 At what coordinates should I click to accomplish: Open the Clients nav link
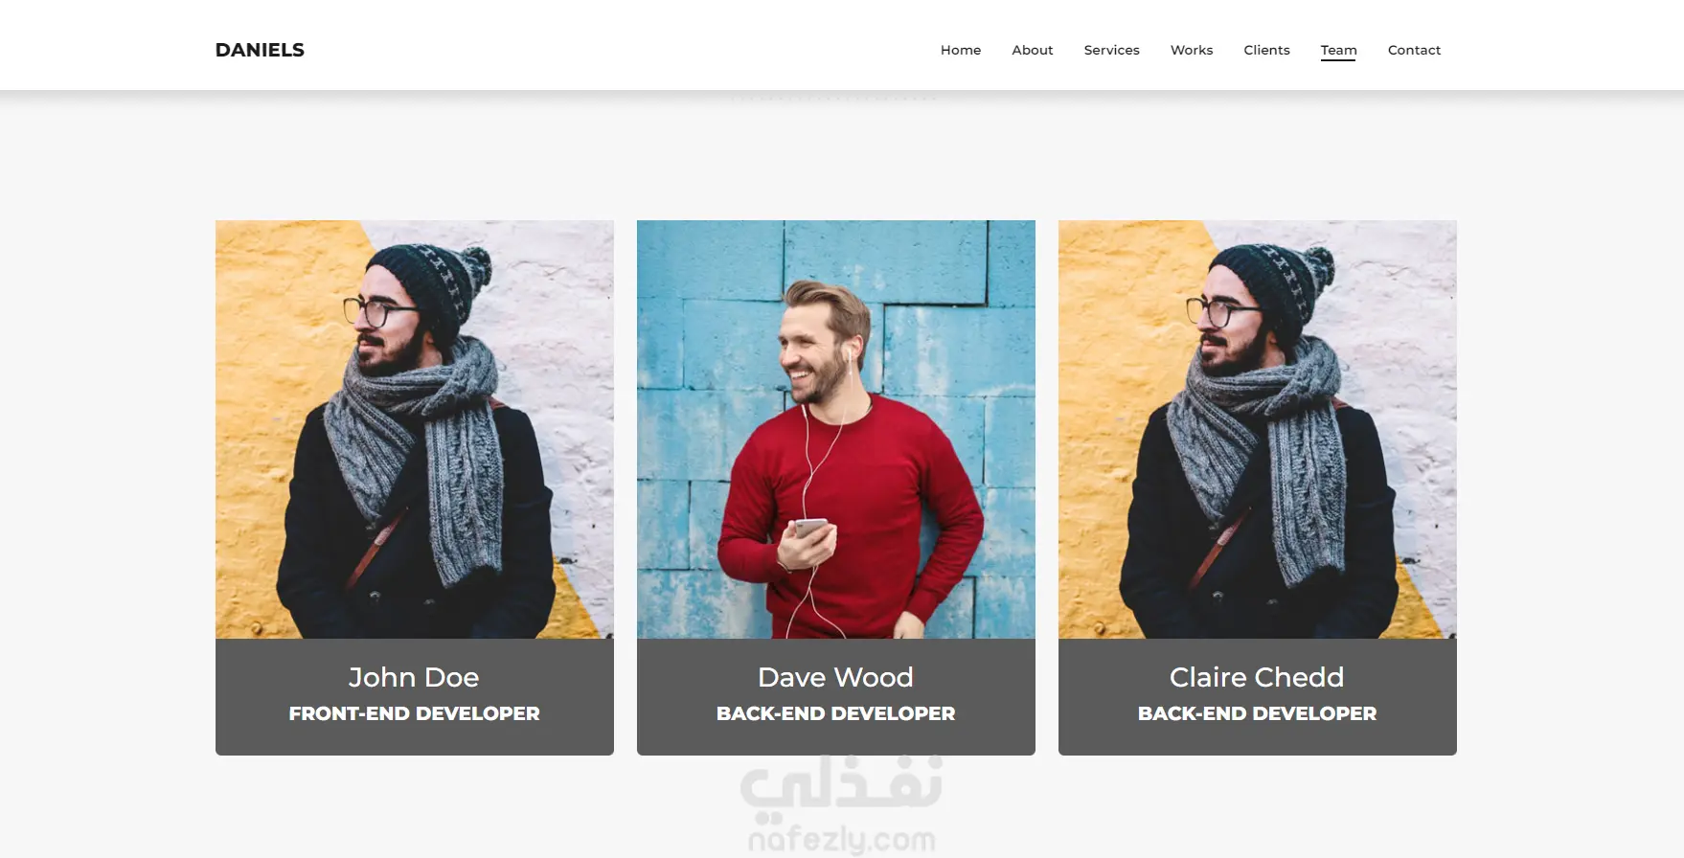coord(1266,50)
